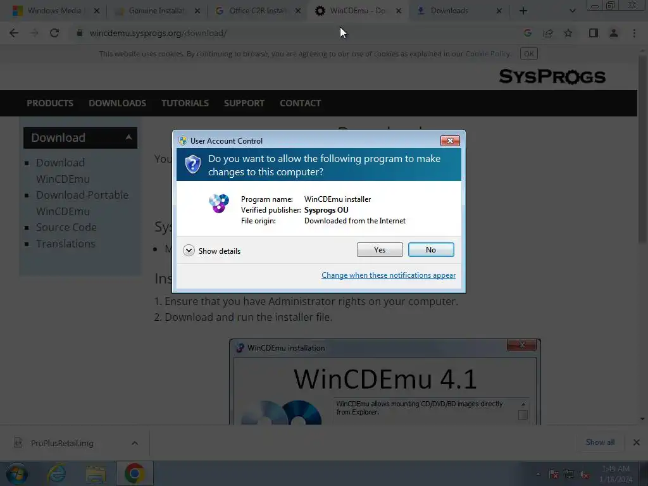Open Source Code sidebar link
The image size is (648, 486).
[66, 227]
